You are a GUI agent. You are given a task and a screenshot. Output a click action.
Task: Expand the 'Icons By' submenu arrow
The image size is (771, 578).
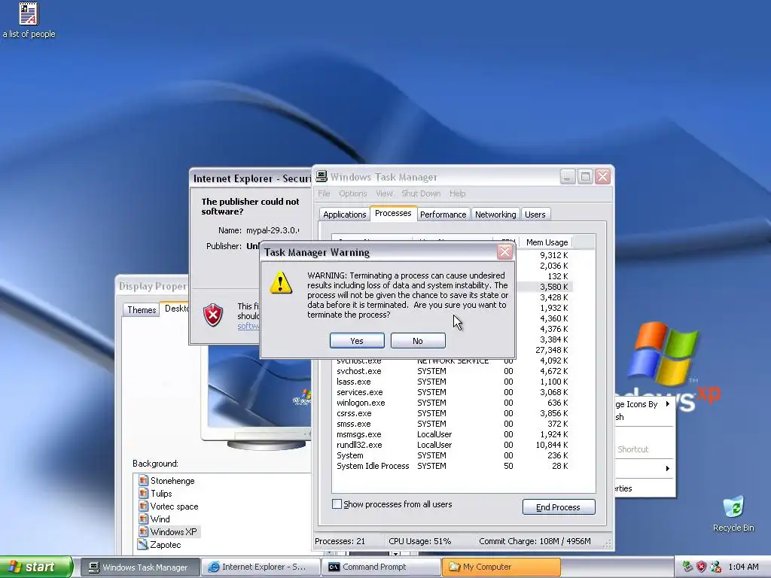point(667,404)
